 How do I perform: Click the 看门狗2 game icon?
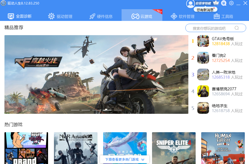point(203,58)
